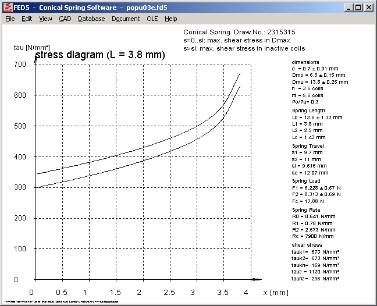Click the x [mm] axis label
This screenshot has width=377, height=306.
[274, 291]
